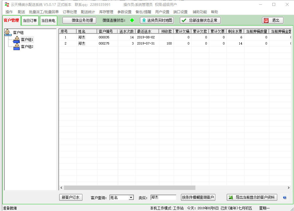This screenshot has height=211, width=294.
Task: Select 客户组2 tree node label
Action: (27, 47)
